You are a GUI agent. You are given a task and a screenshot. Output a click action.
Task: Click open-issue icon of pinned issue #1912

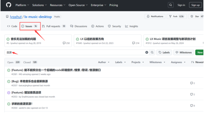[x=147, y=39]
